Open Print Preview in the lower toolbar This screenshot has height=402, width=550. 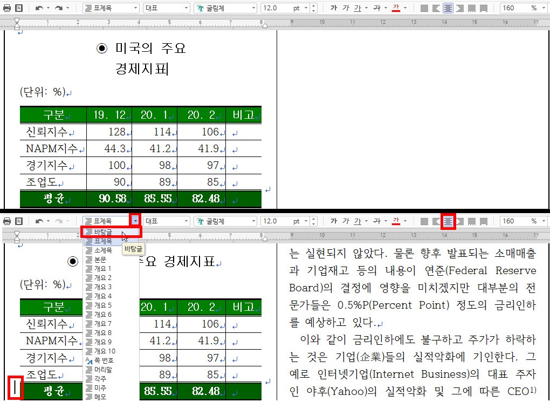coord(19,221)
